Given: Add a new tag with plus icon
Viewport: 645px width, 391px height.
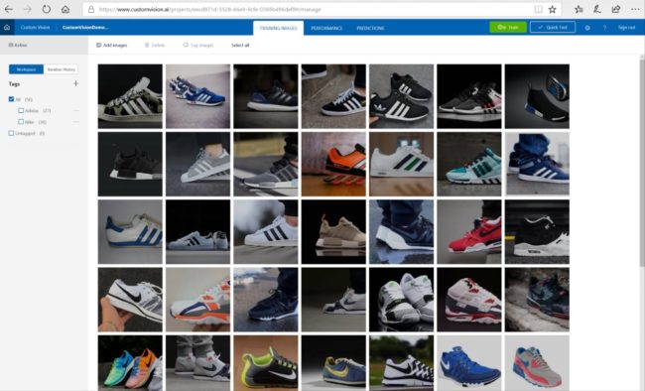Looking at the screenshot, I should [x=75, y=83].
